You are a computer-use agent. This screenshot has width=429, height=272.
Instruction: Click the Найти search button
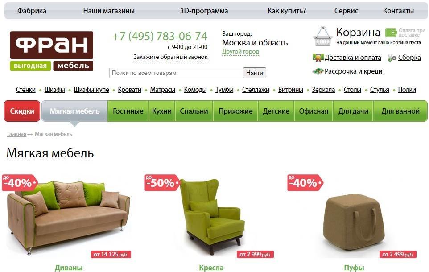pyautogui.click(x=255, y=73)
